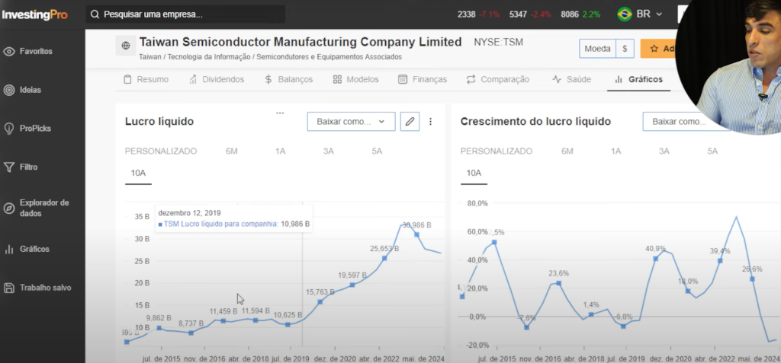The width and height of the screenshot is (781, 363).
Task: Select 1A range on Lucro líquido chart
Action: point(281,151)
